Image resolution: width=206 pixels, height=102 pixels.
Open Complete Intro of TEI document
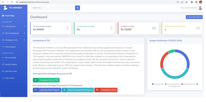pyautogui.click(x=46, y=80)
